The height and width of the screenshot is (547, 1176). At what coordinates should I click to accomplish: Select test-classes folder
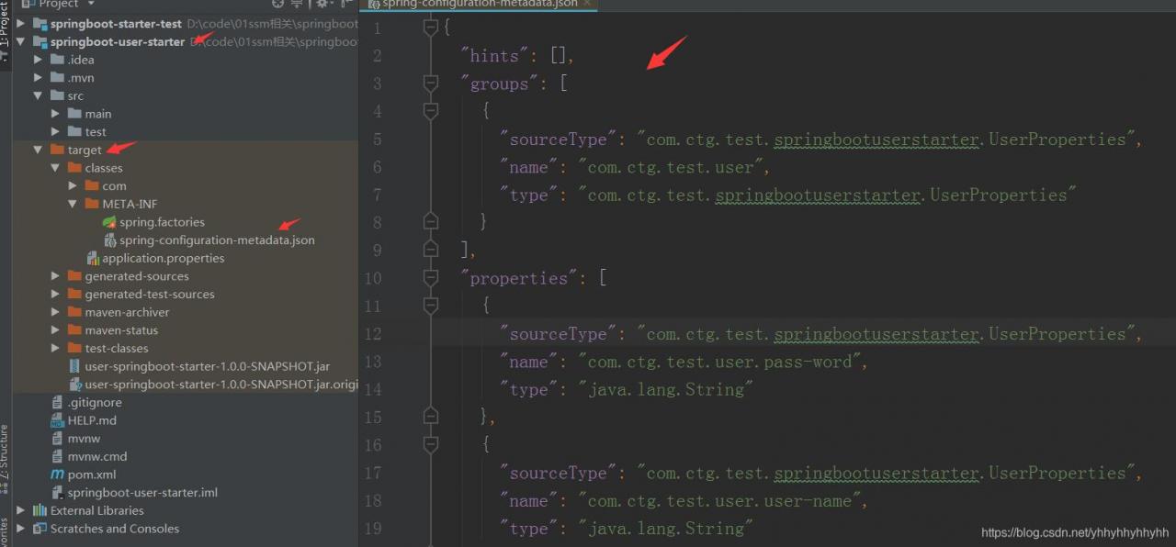(x=117, y=349)
